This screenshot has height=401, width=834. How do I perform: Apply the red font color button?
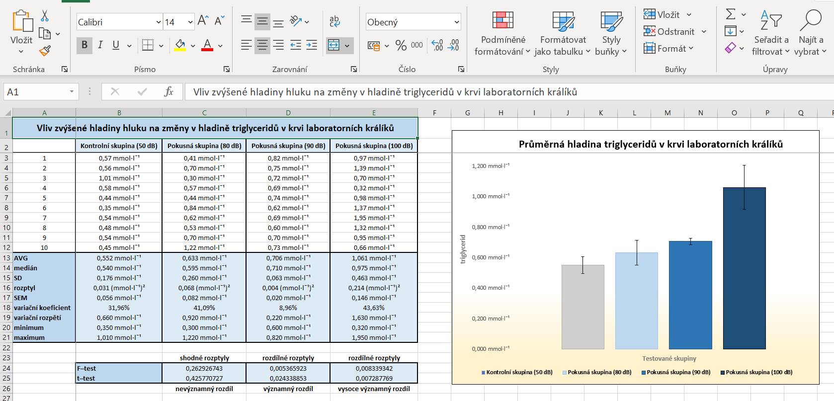click(x=207, y=45)
